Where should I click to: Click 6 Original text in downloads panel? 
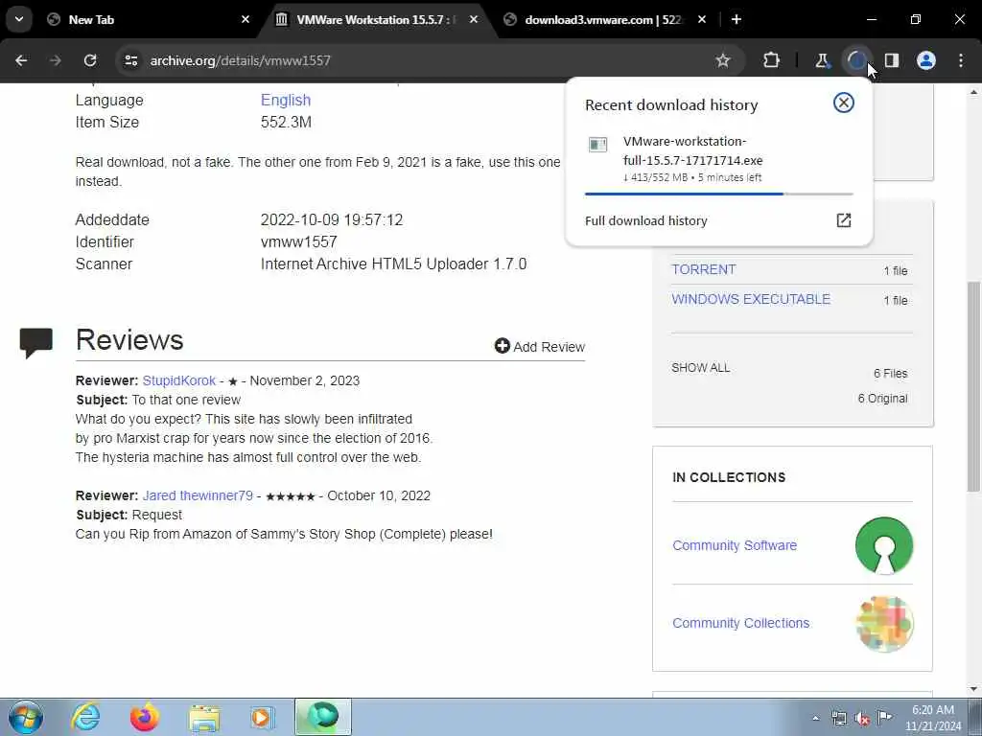(883, 399)
